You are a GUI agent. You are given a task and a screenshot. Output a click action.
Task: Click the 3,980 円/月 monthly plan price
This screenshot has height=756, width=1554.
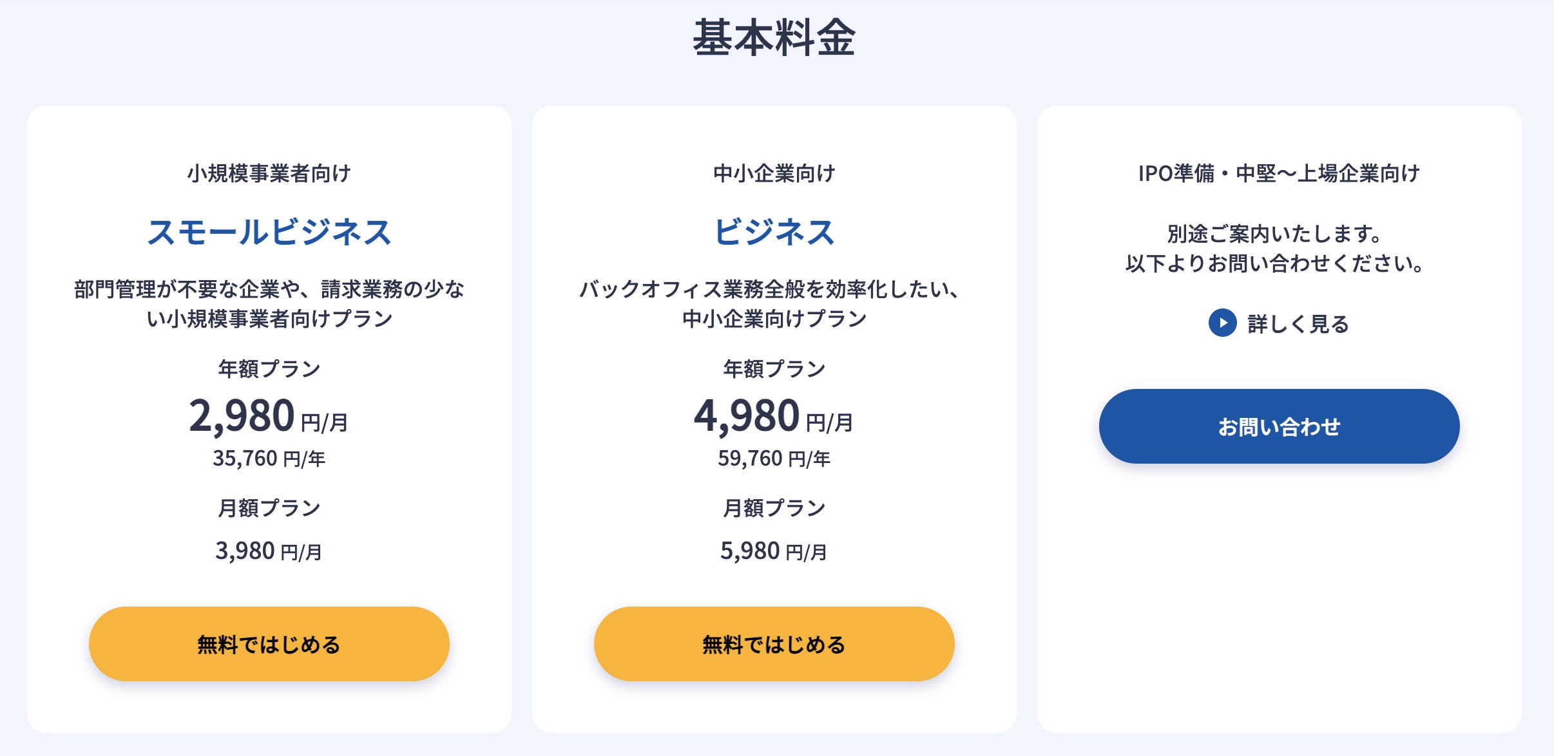[x=269, y=551]
